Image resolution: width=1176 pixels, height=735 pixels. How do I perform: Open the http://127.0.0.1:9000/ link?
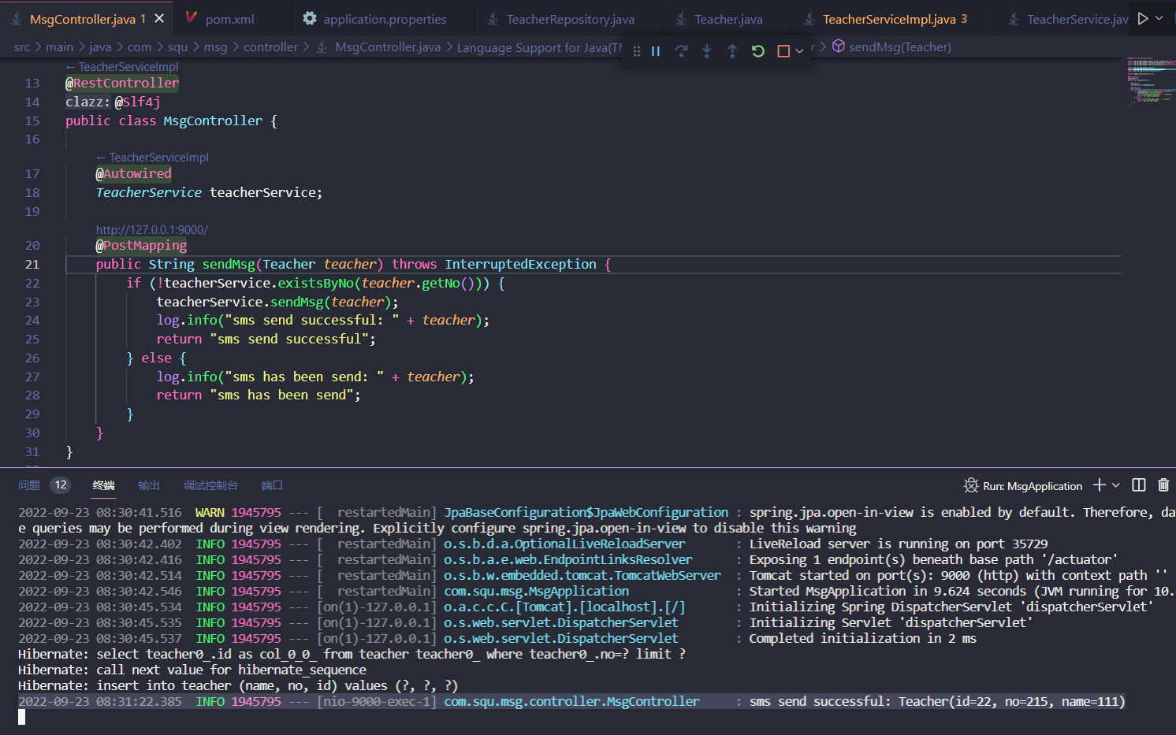point(152,230)
